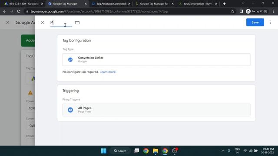Expand the tab search dropdown arrow
Viewport: 278px width, 156px height.
[243, 3]
